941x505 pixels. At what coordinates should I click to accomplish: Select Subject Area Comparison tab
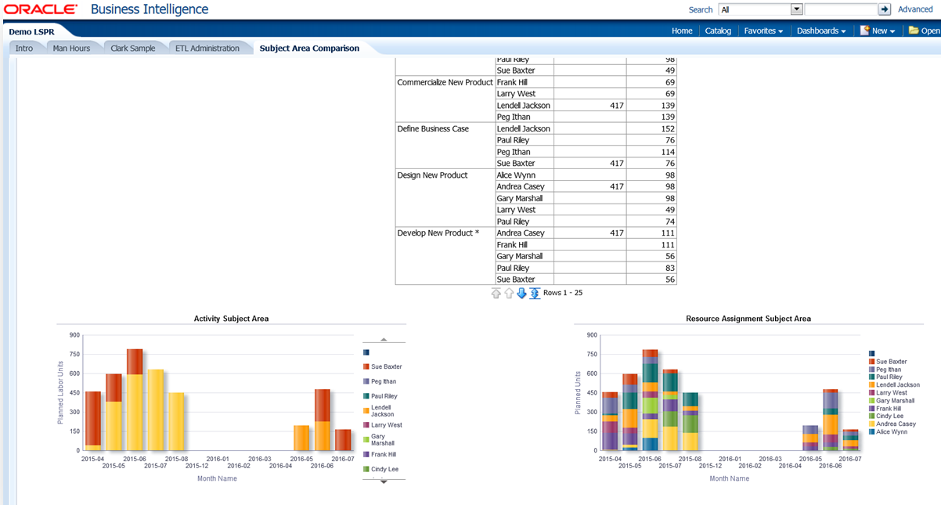(309, 48)
